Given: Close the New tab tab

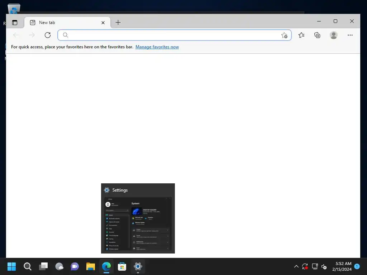Looking at the screenshot, I should click(103, 23).
